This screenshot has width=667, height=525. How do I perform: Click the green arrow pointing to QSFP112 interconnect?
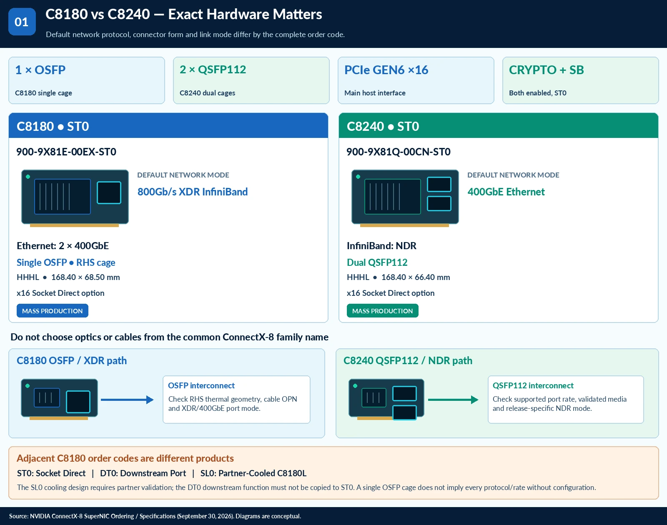[x=453, y=400]
